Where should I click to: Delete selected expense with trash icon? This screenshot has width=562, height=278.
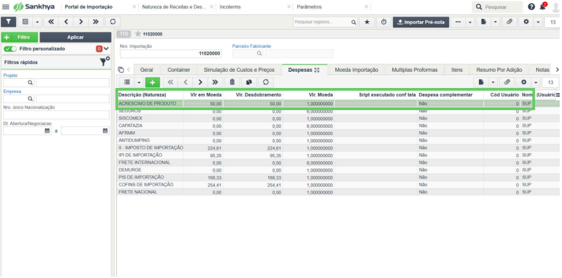click(x=232, y=82)
